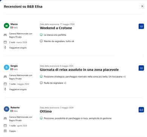This screenshot has height=137, width=147.
Task: Click the calendar icon next to 2 notti
Action: (x=5, y=42)
